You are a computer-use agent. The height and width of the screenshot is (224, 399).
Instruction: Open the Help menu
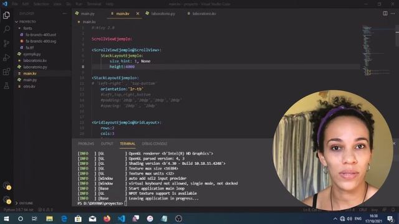110,4
